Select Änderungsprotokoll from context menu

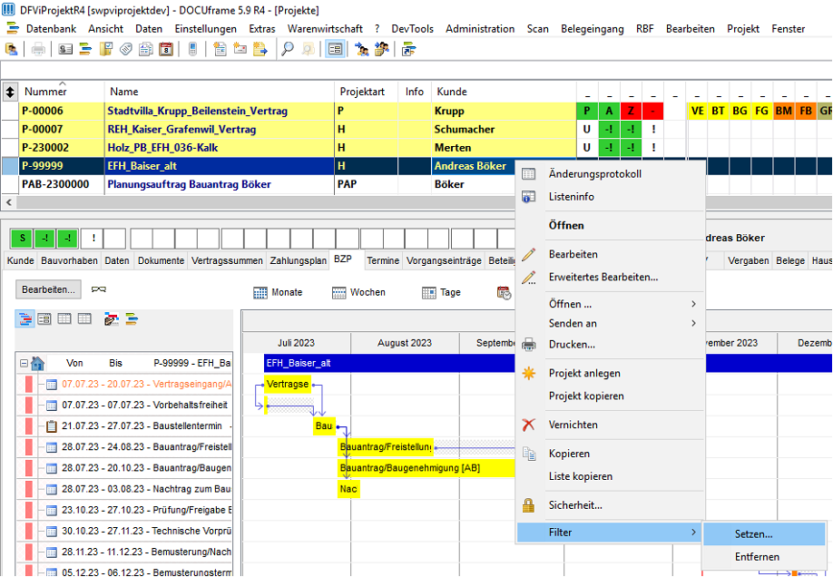[x=610, y=174]
